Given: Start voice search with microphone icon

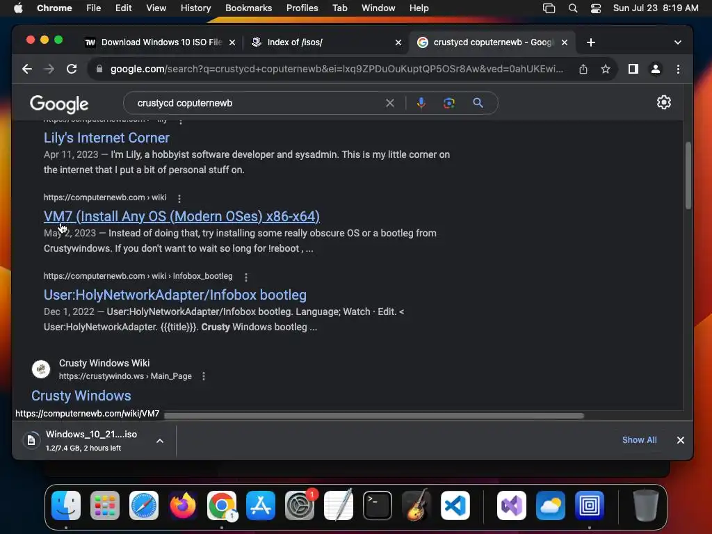Looking at the screenshot, I should point(421,103).
